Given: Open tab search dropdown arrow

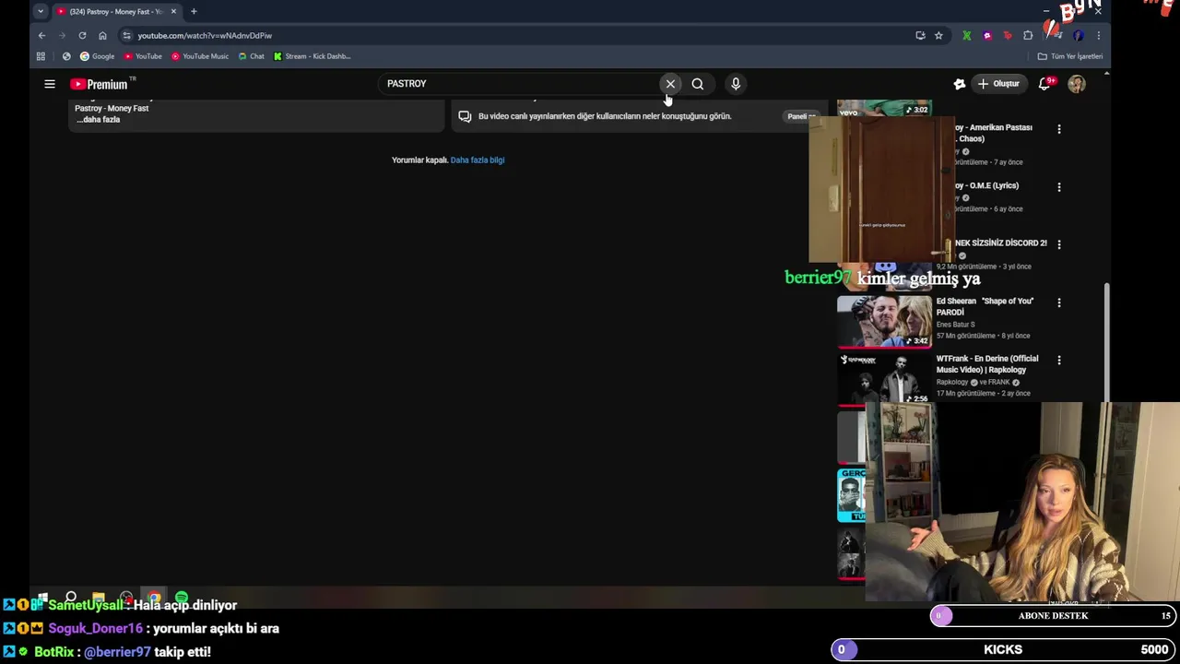Looking at the screenshot, I should 40,11.
